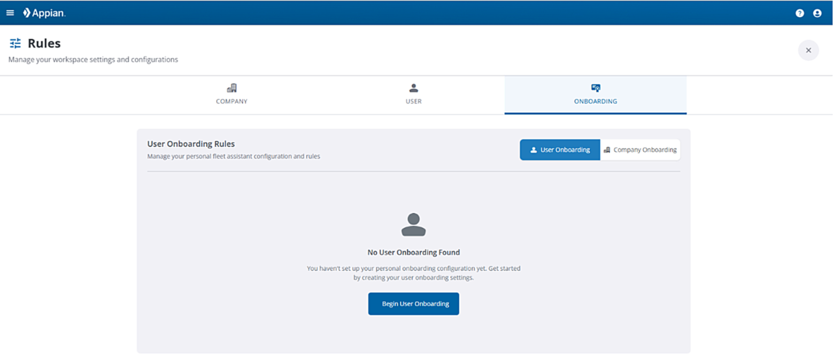Switch to Company Onboarding view
Image resolution: width=833 pixels, height=360 pixels.
pyautogui.click(x=640, y=150)
